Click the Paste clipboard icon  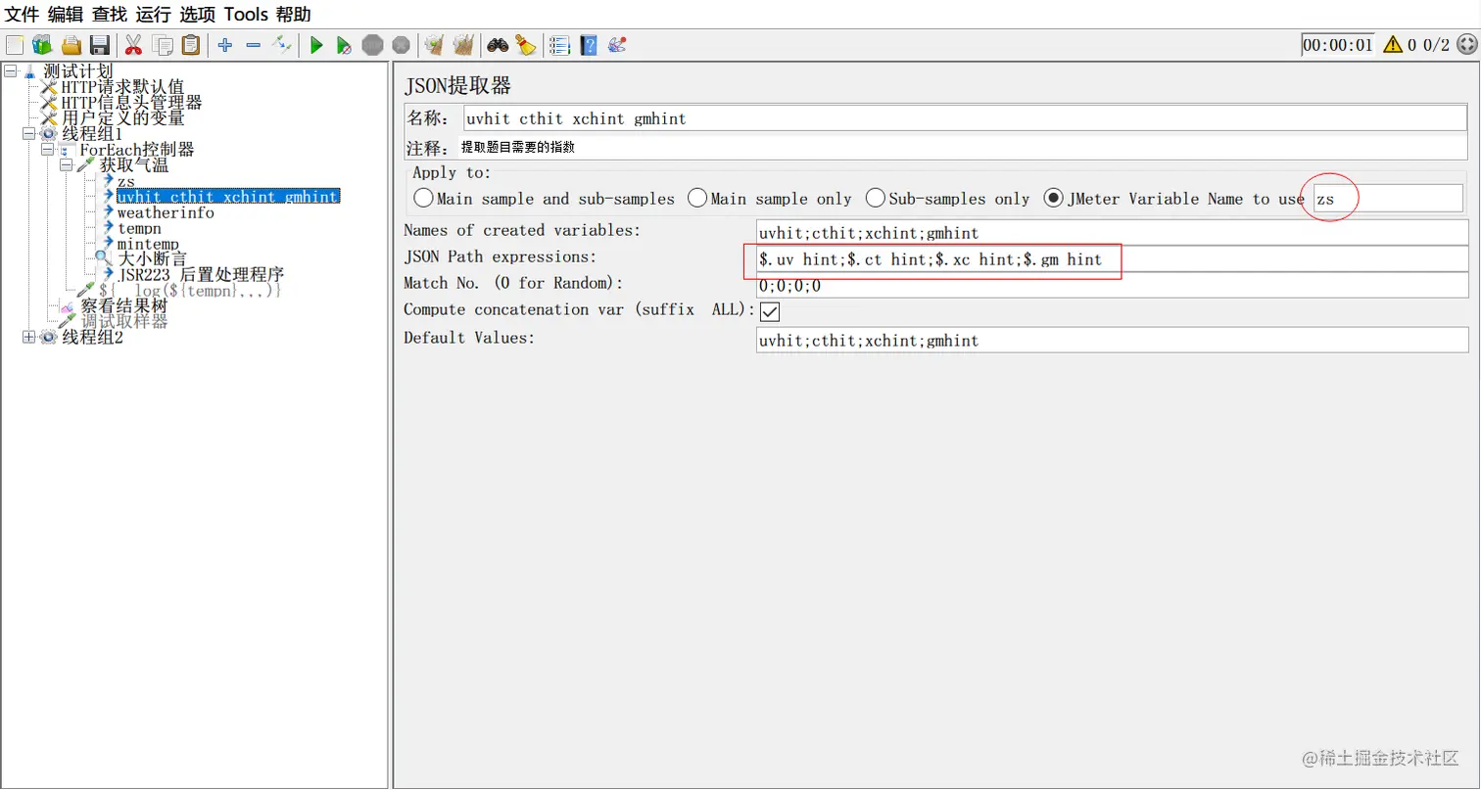tap(191, 45)
